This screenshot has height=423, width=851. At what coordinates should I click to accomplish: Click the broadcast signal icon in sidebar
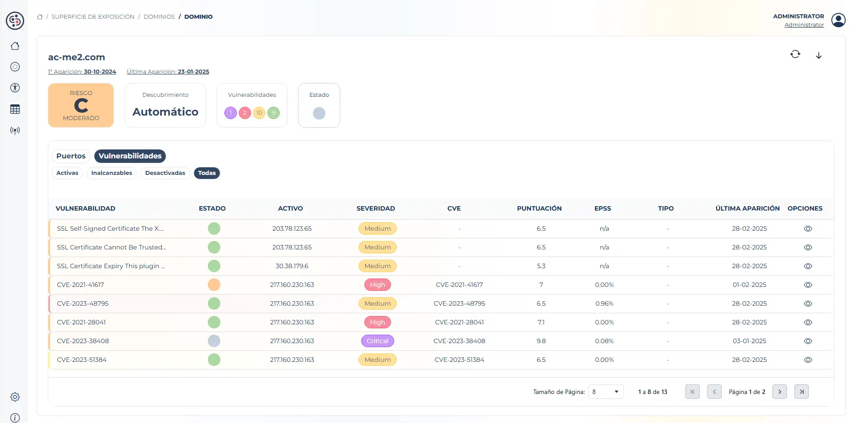15,131
